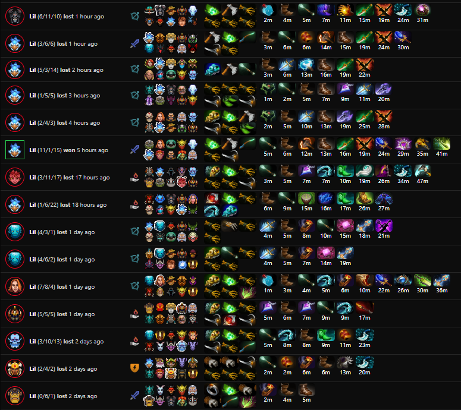Click the 20m item in the 1/5/5 match
Screen dimensions: 461x410
pos(384,89)
